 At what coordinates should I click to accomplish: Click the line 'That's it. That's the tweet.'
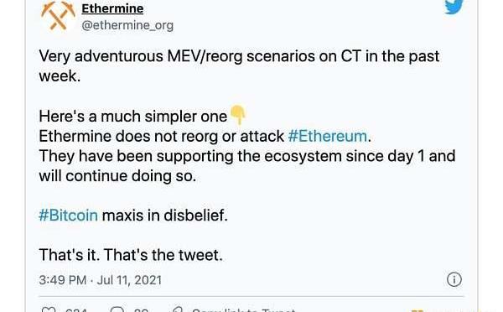(131, 255)
